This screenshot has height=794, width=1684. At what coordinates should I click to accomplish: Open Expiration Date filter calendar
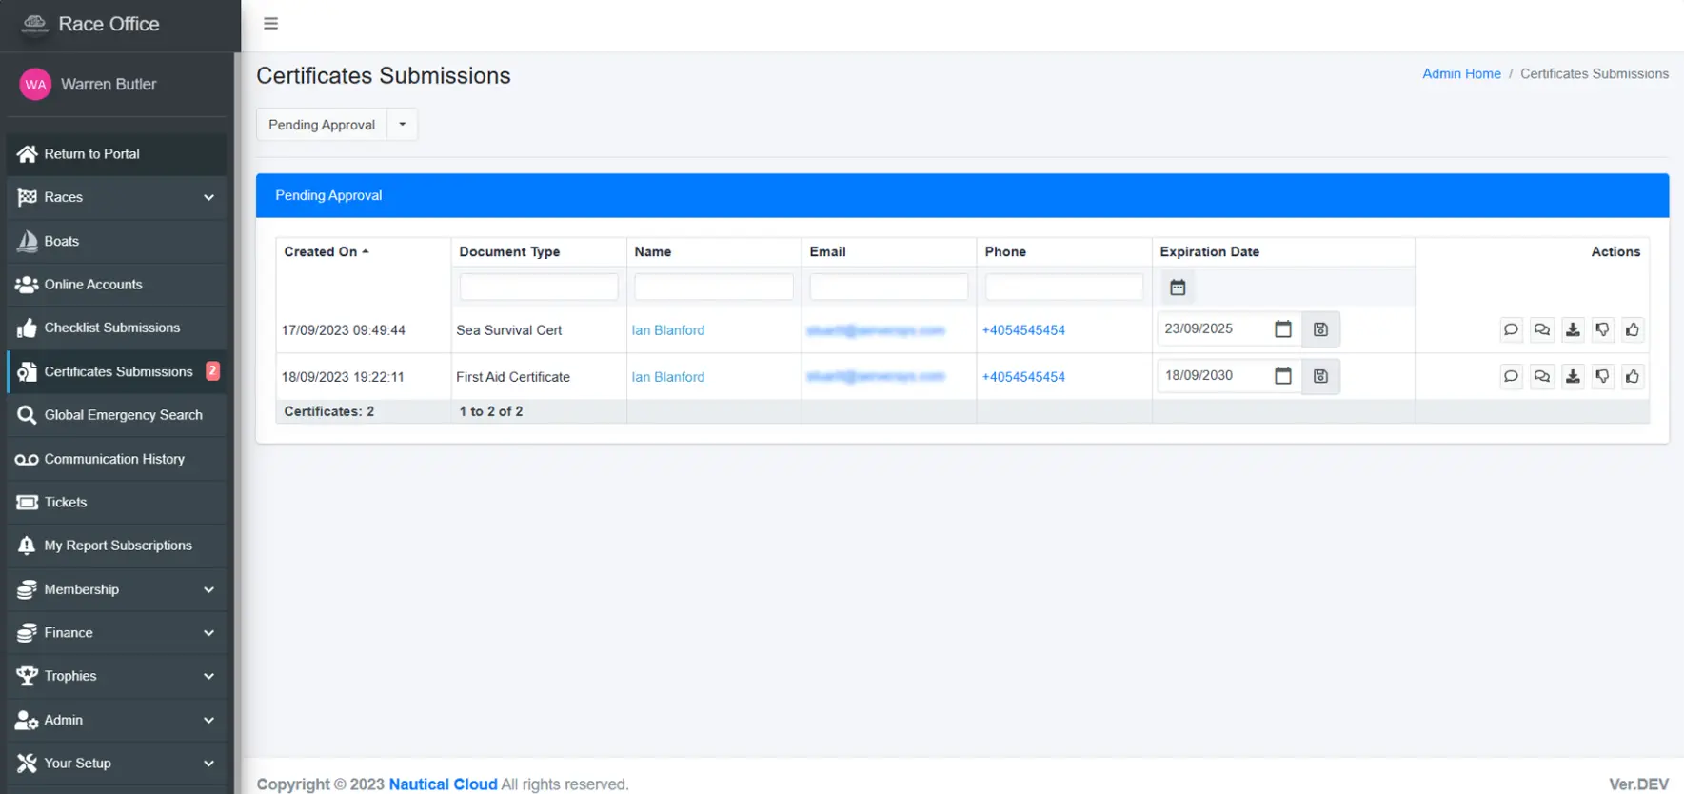point(1178,287)
